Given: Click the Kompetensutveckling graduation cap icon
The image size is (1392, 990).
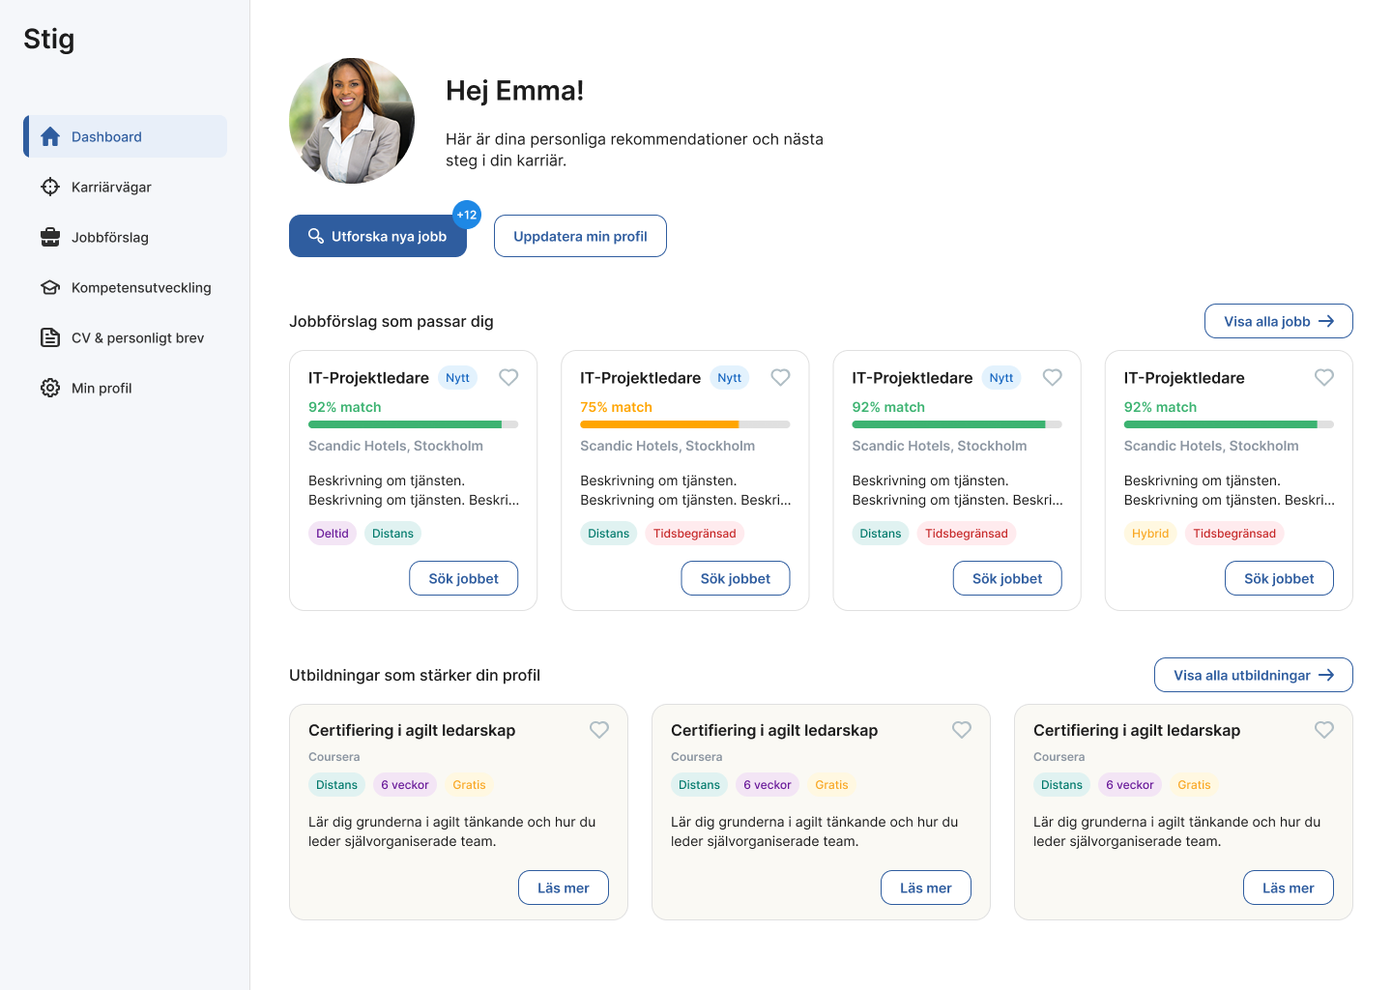Looking at the screenshot, I should tap(49, 287).
